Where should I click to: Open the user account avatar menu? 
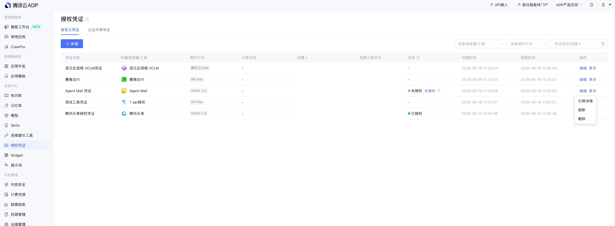click(x=603, y=5)
